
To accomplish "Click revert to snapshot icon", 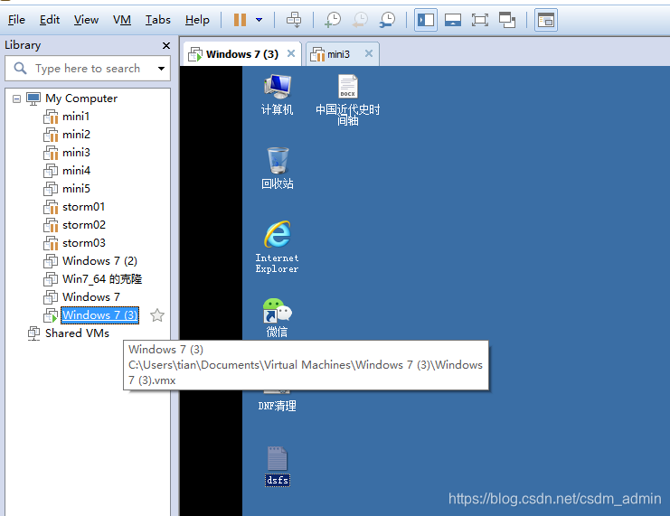I will pyautogui.click(x=360, y=20).
